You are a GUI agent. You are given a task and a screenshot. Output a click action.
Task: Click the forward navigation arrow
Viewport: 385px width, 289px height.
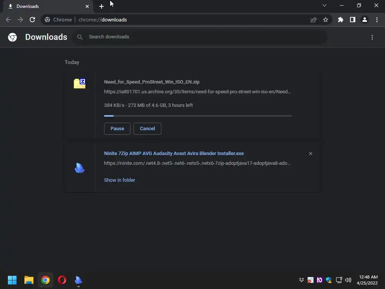pyautogui.click(x=20, y=20)
